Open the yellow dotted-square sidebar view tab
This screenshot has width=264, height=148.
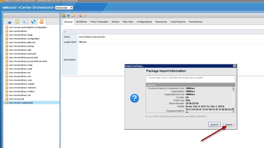(17, 21)
